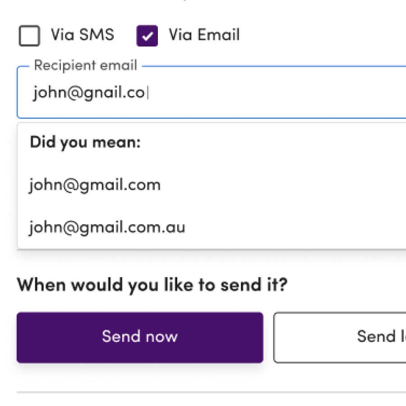Place cursor at end of typed email
Viewport: 406px width, 406px height.
[x=147, y=93]
